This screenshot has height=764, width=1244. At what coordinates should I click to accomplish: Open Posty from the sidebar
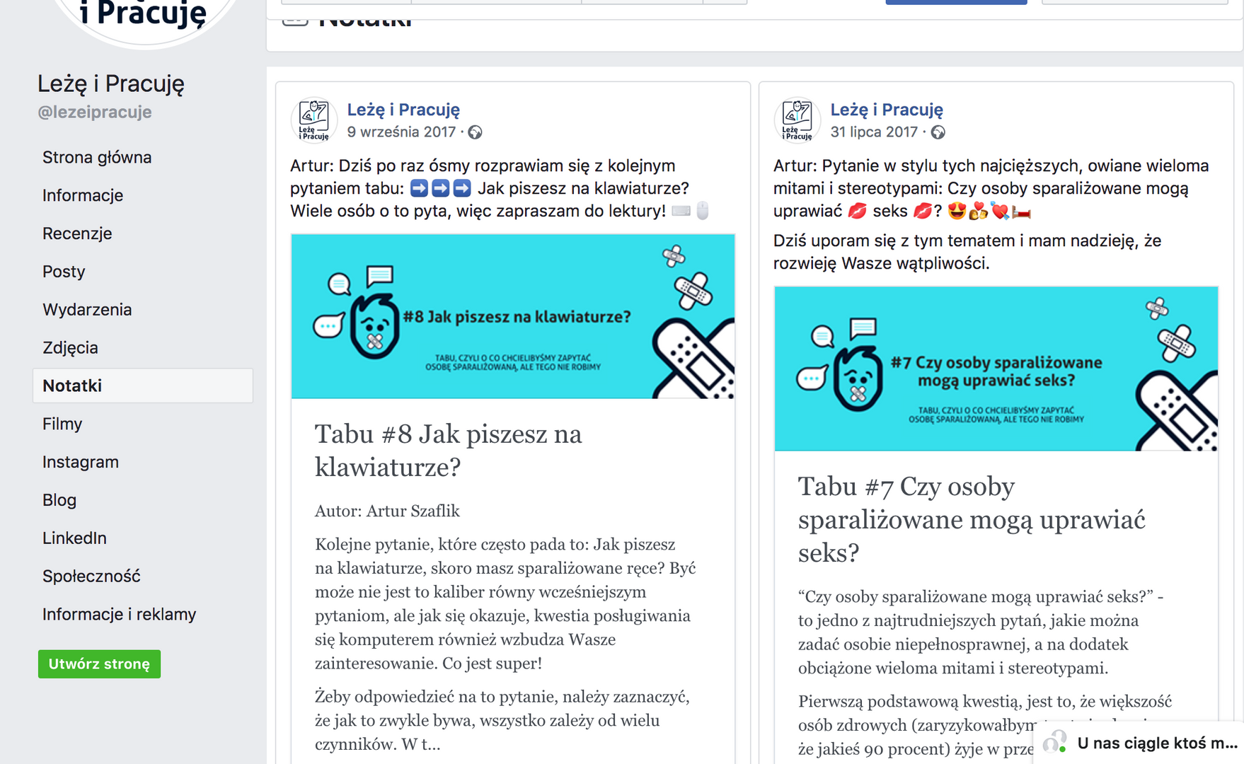pos(64,272)
